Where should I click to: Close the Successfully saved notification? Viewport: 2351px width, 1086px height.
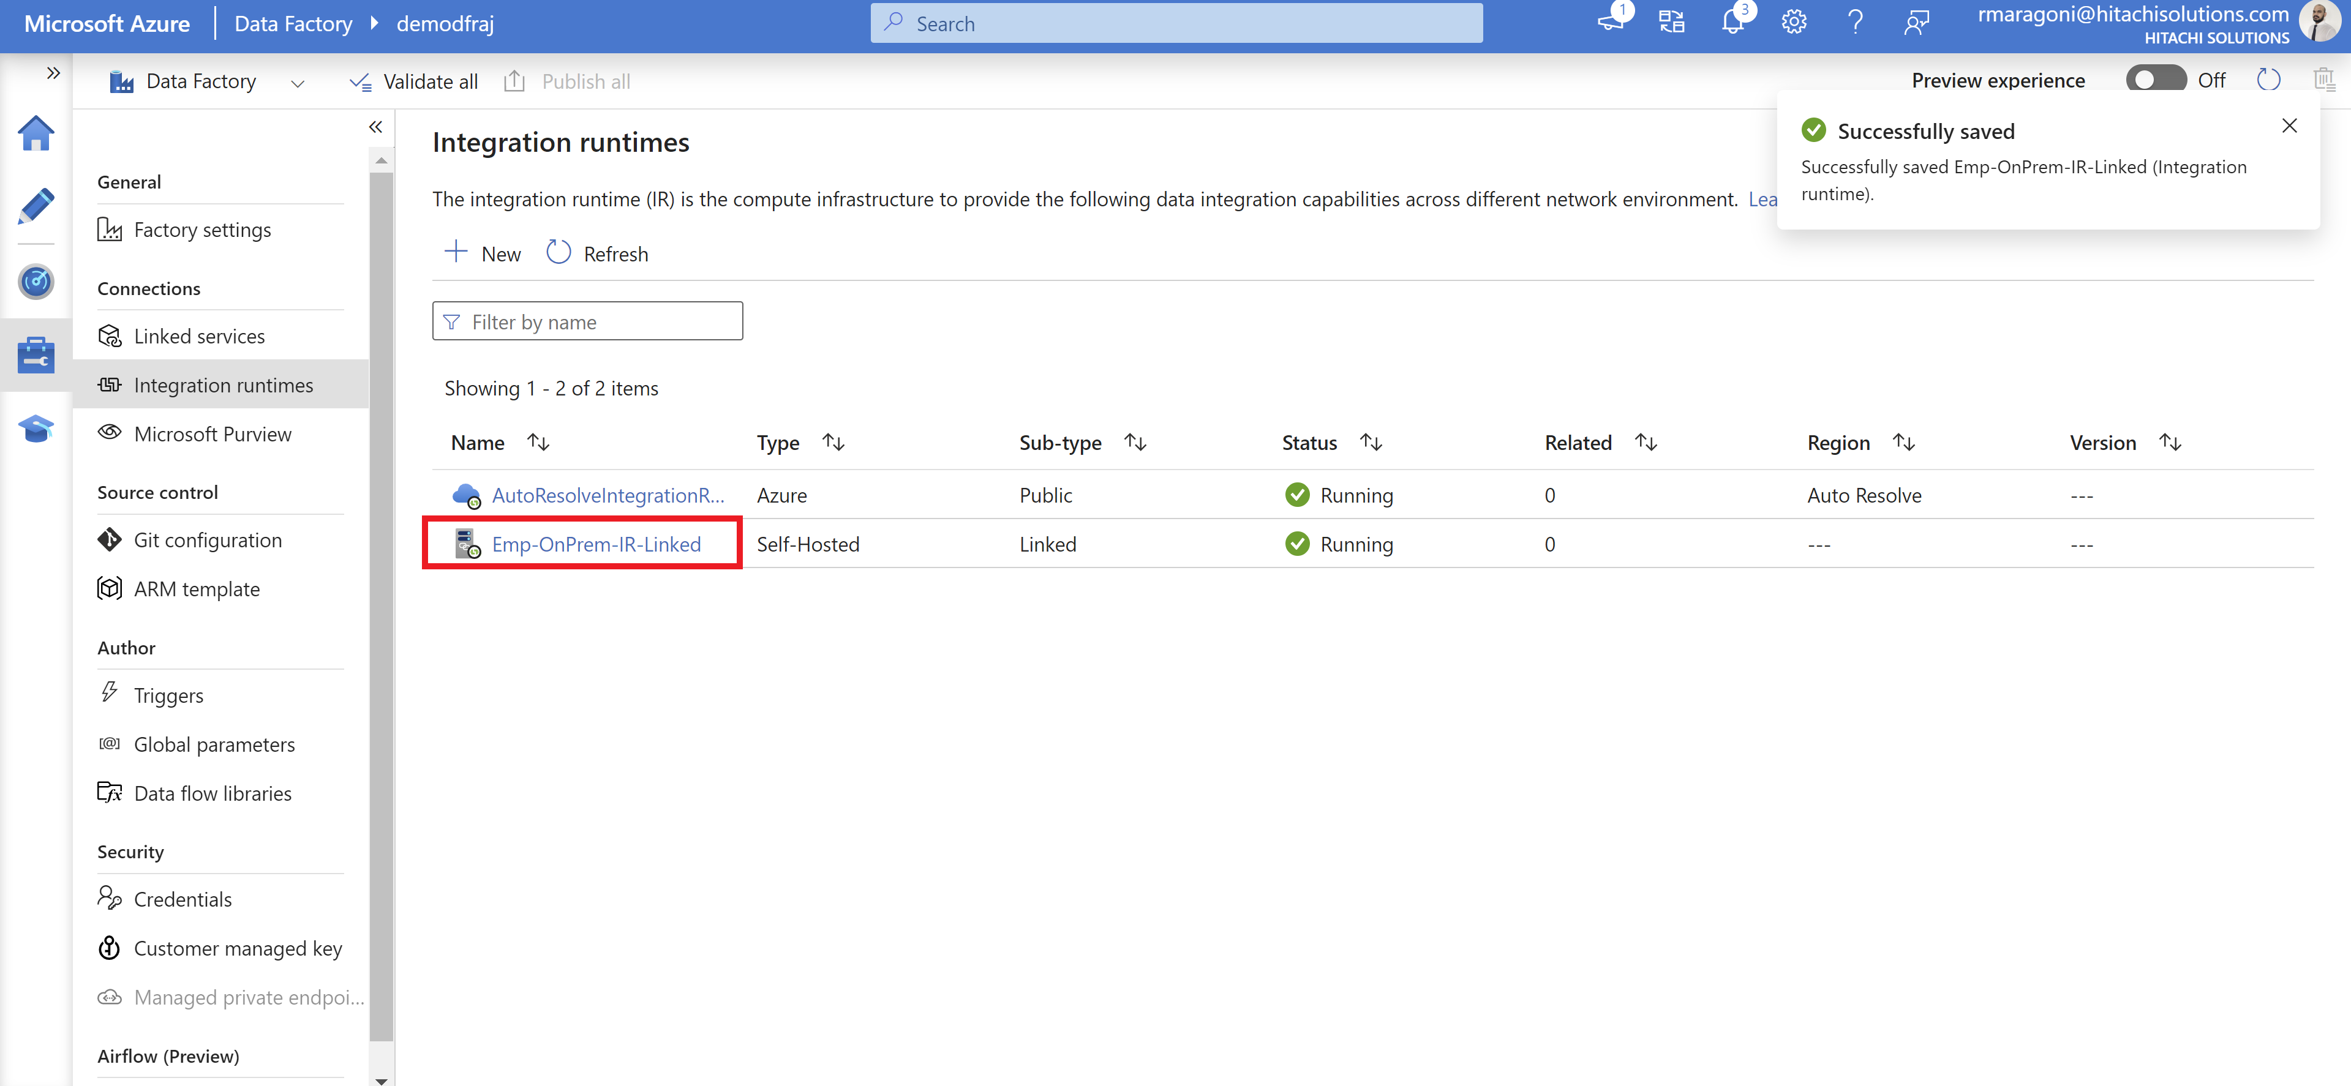pos(2289,126)
